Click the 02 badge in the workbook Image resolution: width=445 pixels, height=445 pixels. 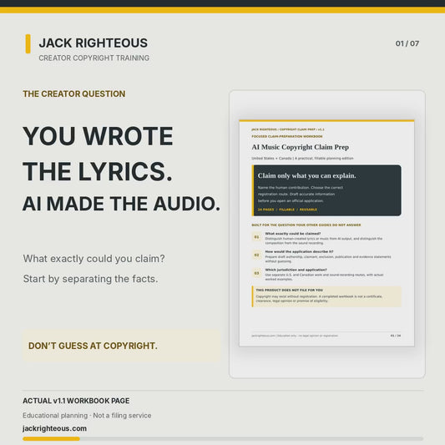[256, 255]
